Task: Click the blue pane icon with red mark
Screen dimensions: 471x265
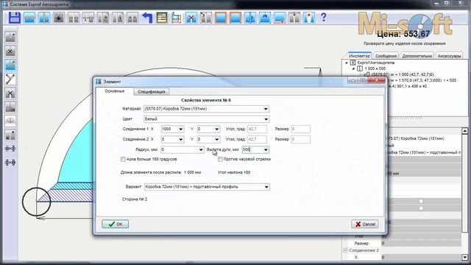Action: (x=280, y=18)
